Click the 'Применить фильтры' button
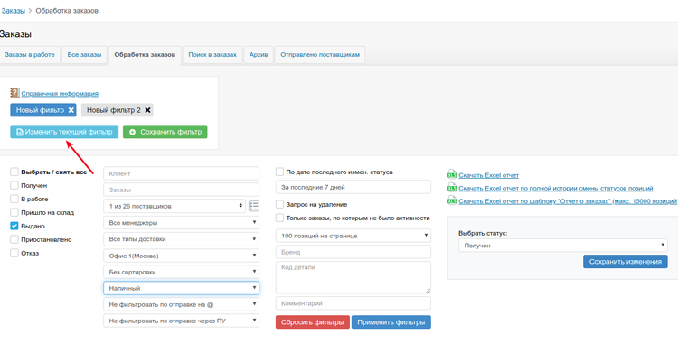The width and height of the screenshot is (678, 344). pos(391,322)
